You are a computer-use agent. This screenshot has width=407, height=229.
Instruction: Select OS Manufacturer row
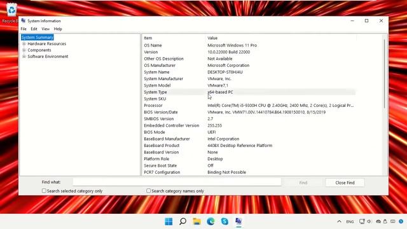pos(249,66)
